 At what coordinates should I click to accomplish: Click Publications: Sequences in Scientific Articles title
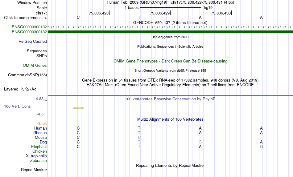point(170,46)
